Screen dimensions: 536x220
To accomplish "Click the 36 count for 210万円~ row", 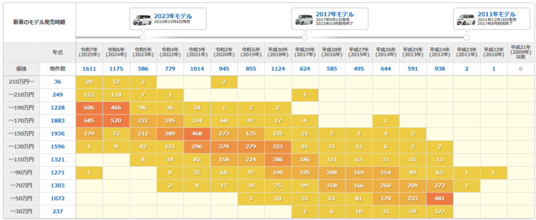I will [58, 82].
